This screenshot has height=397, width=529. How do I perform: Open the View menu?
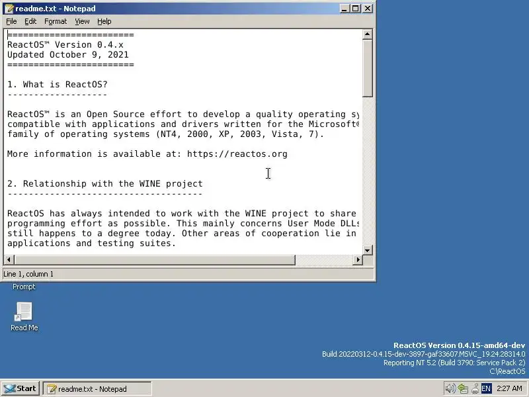point(82,21)
